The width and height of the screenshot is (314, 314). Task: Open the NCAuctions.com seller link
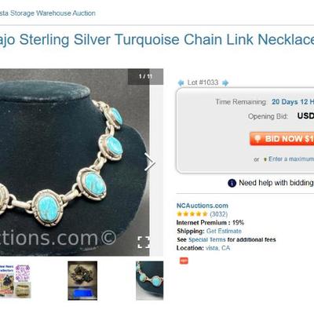203,206
